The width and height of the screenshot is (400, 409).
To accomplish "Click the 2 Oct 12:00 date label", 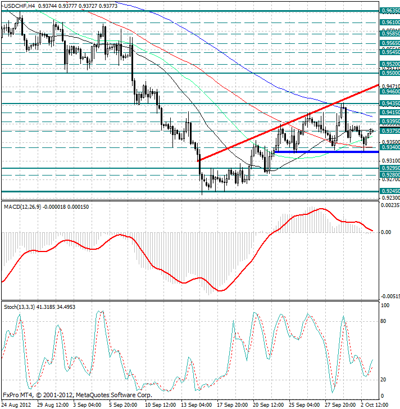I will point(375,405).
